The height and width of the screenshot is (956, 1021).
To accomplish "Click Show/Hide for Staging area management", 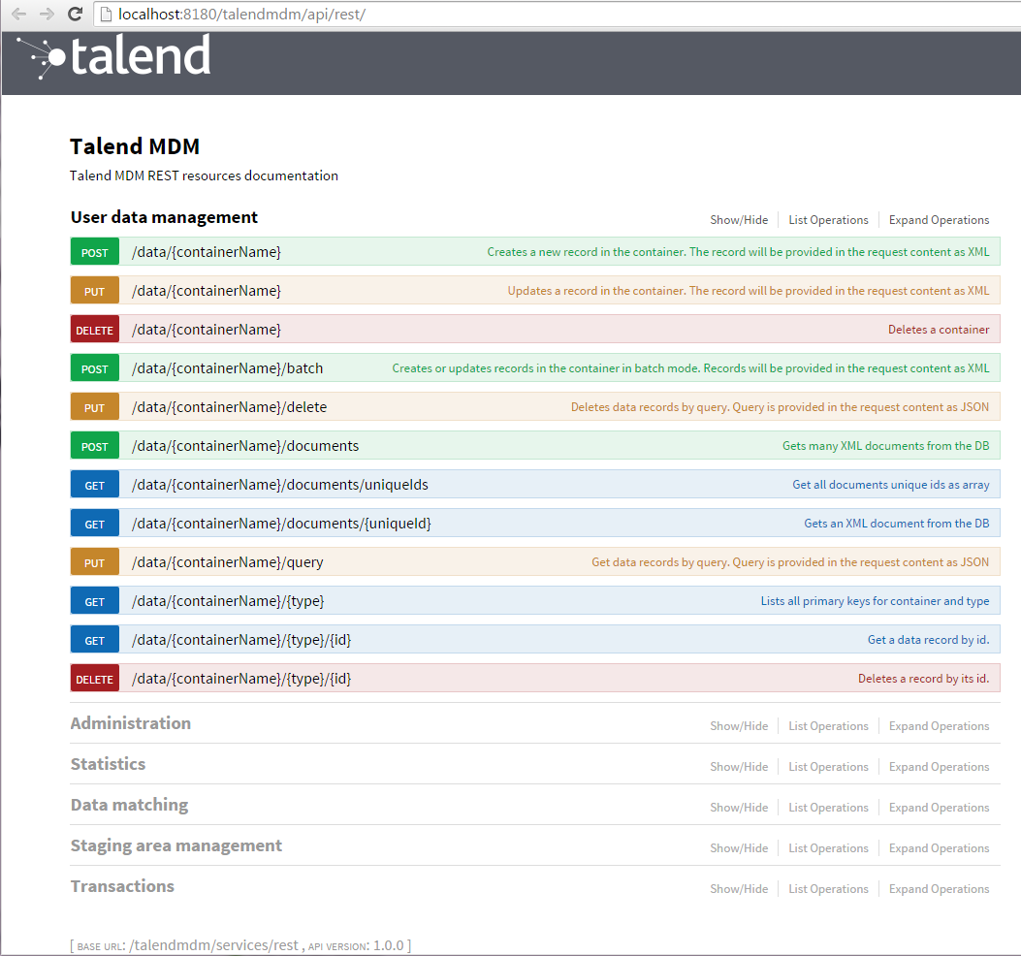I will coord(739,848).
